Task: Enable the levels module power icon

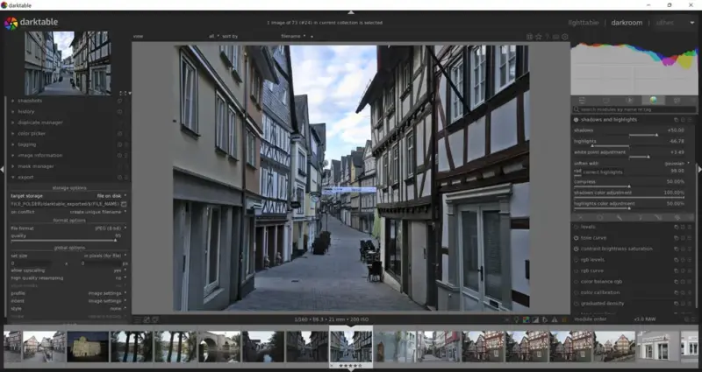Action: tap(576, 226)
